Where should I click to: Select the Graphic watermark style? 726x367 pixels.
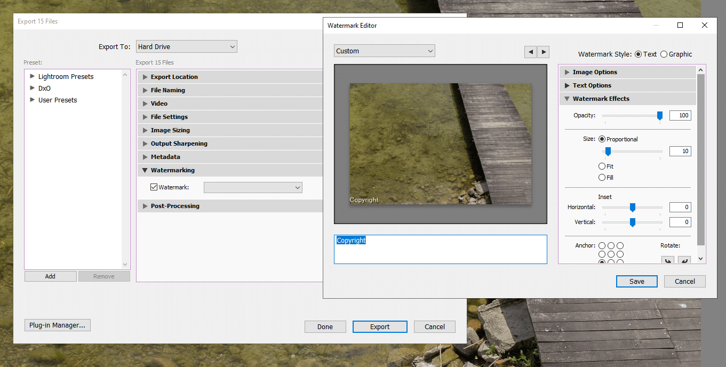click(664, 54)
